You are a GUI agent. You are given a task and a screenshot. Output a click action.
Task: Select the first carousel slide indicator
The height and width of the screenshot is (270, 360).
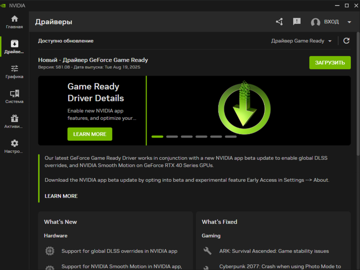(x=157, y=137)
